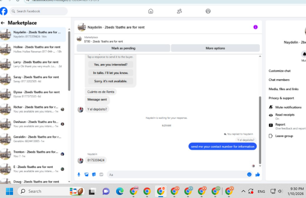Click the 'send me your contact number' message
306x198 pixels.
click(x=222, y=147)
